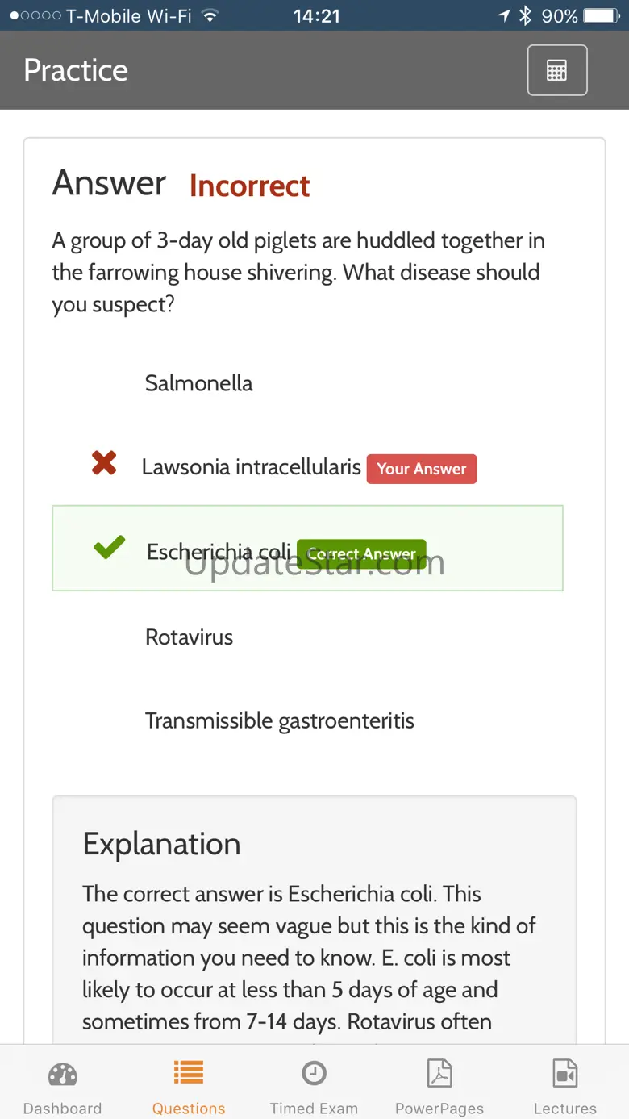Tap the battery icon in status bar

600,15
